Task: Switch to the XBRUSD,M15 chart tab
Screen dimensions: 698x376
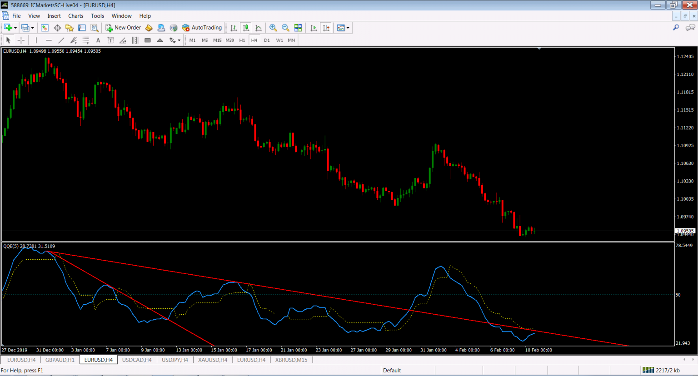Action: point(291,360)
